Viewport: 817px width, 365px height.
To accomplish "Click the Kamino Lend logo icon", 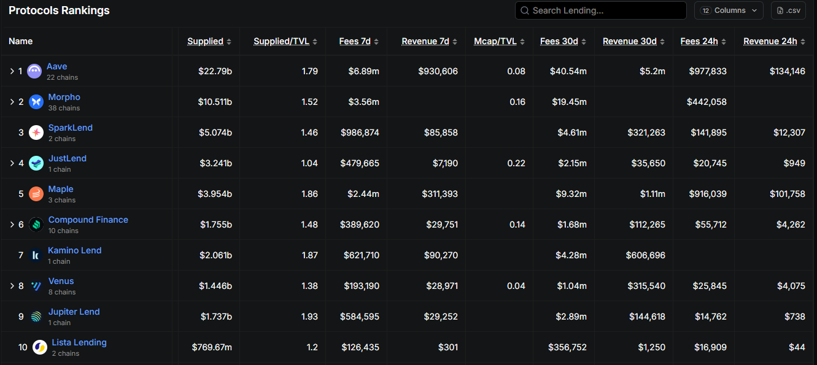I will (x=36, y=255).
